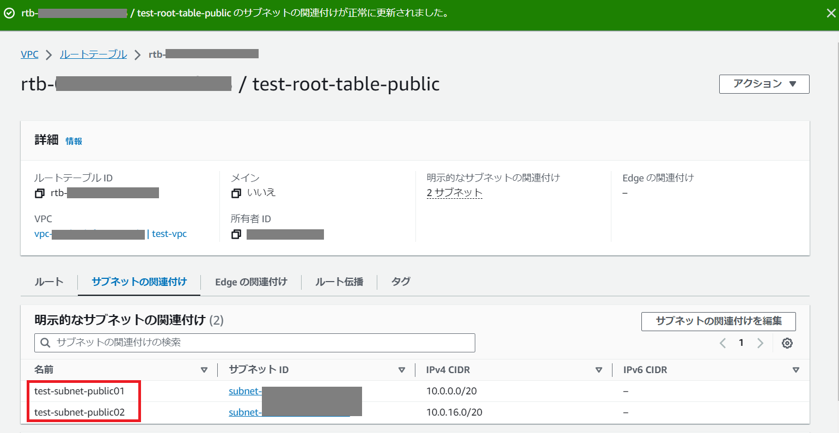Sort by サブネット ID column
The image size is (839, 433).
401,370
